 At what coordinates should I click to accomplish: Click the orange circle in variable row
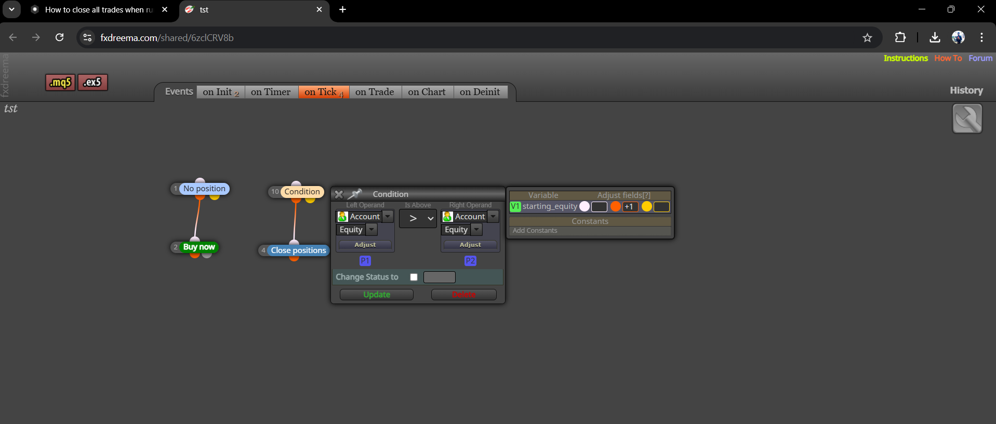click(x=616, y=206)
